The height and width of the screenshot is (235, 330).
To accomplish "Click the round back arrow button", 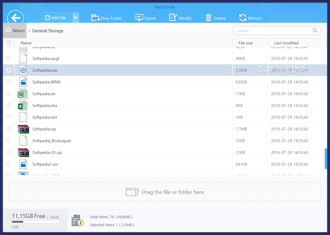I will (15, 17).
